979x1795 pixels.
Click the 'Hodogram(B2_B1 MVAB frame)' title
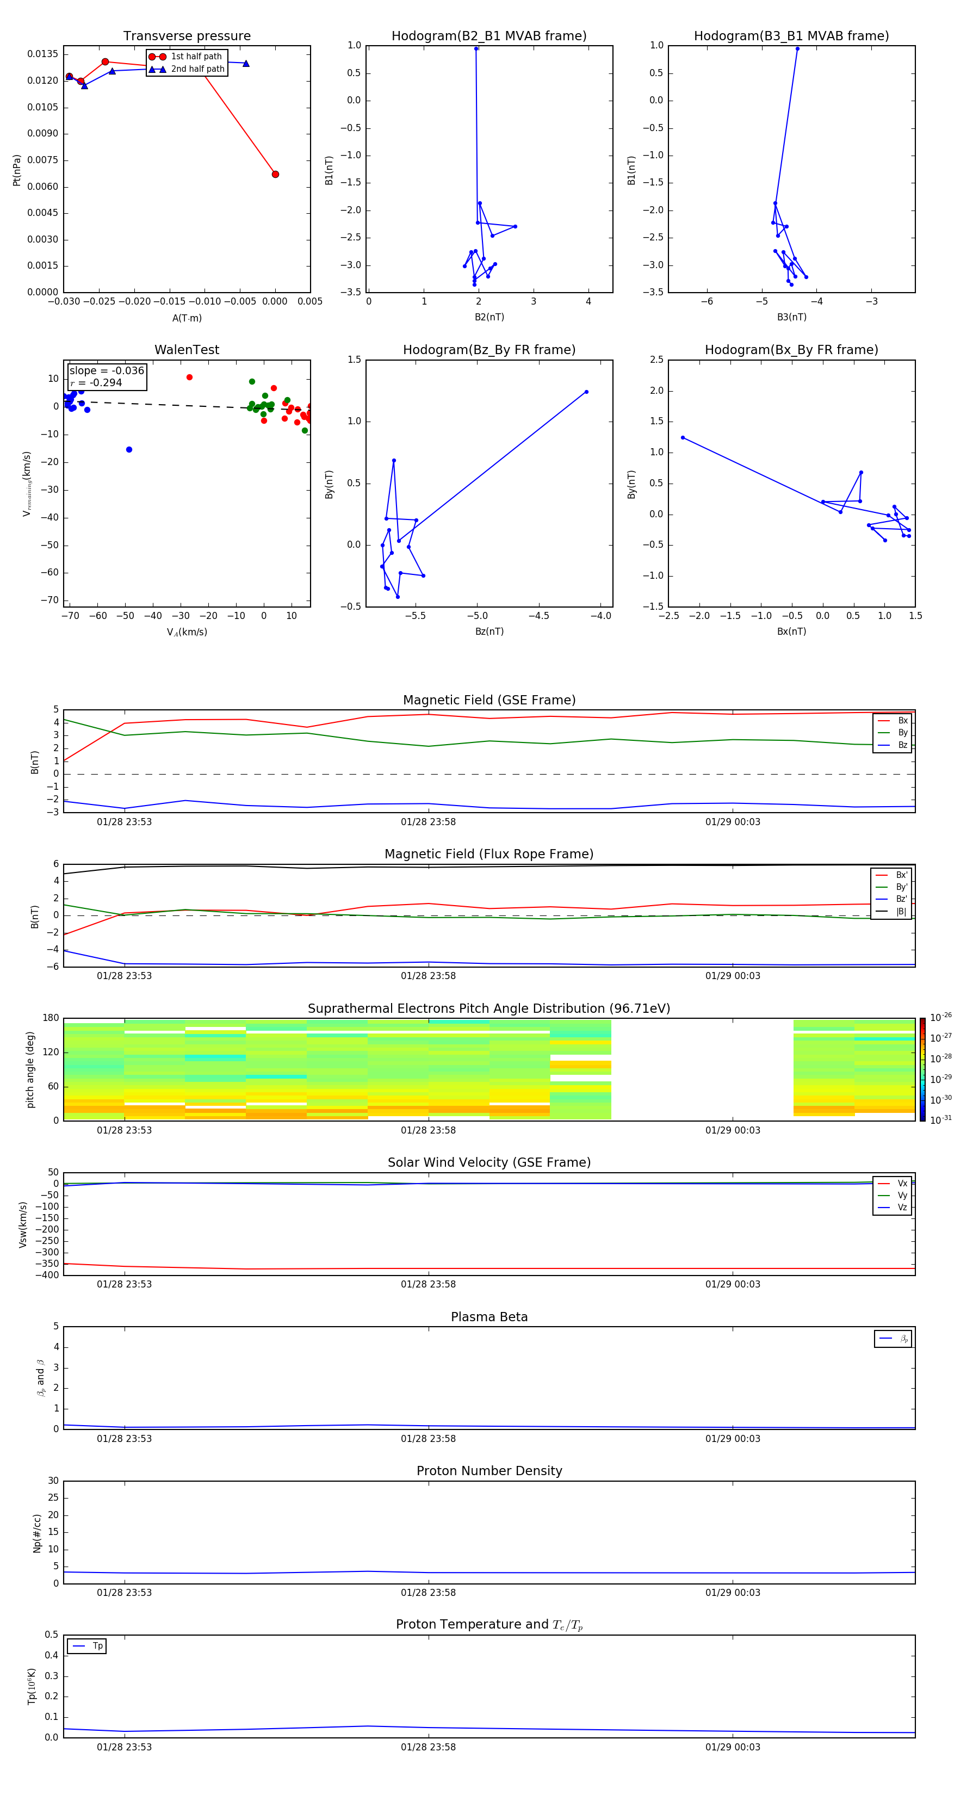(489, 36)
